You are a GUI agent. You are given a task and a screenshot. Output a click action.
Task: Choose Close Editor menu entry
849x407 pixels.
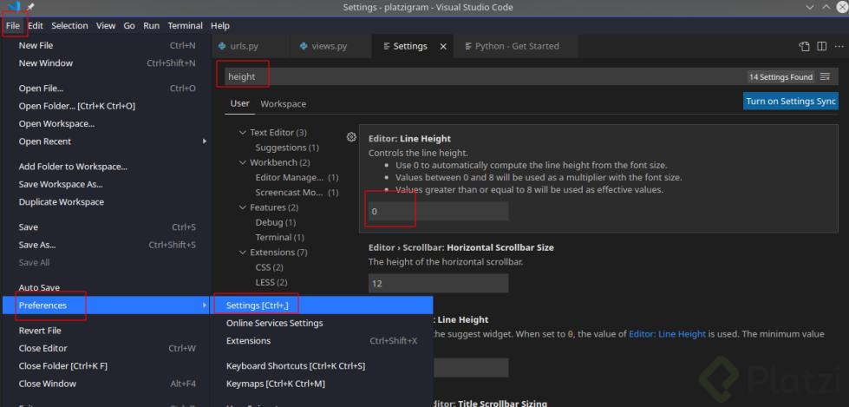pyautogui.click(x=107, y=348)
